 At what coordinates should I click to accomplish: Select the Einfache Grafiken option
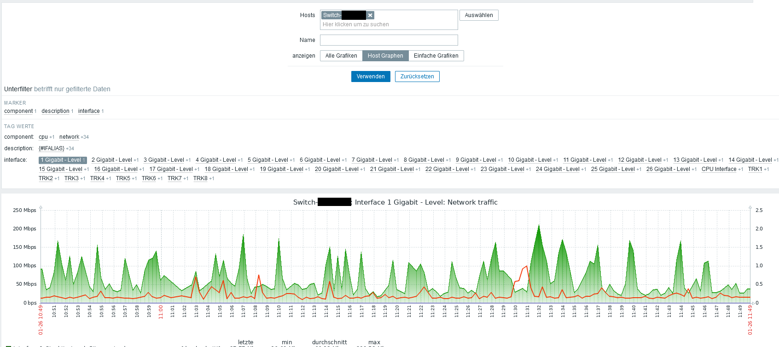point(436,56)
